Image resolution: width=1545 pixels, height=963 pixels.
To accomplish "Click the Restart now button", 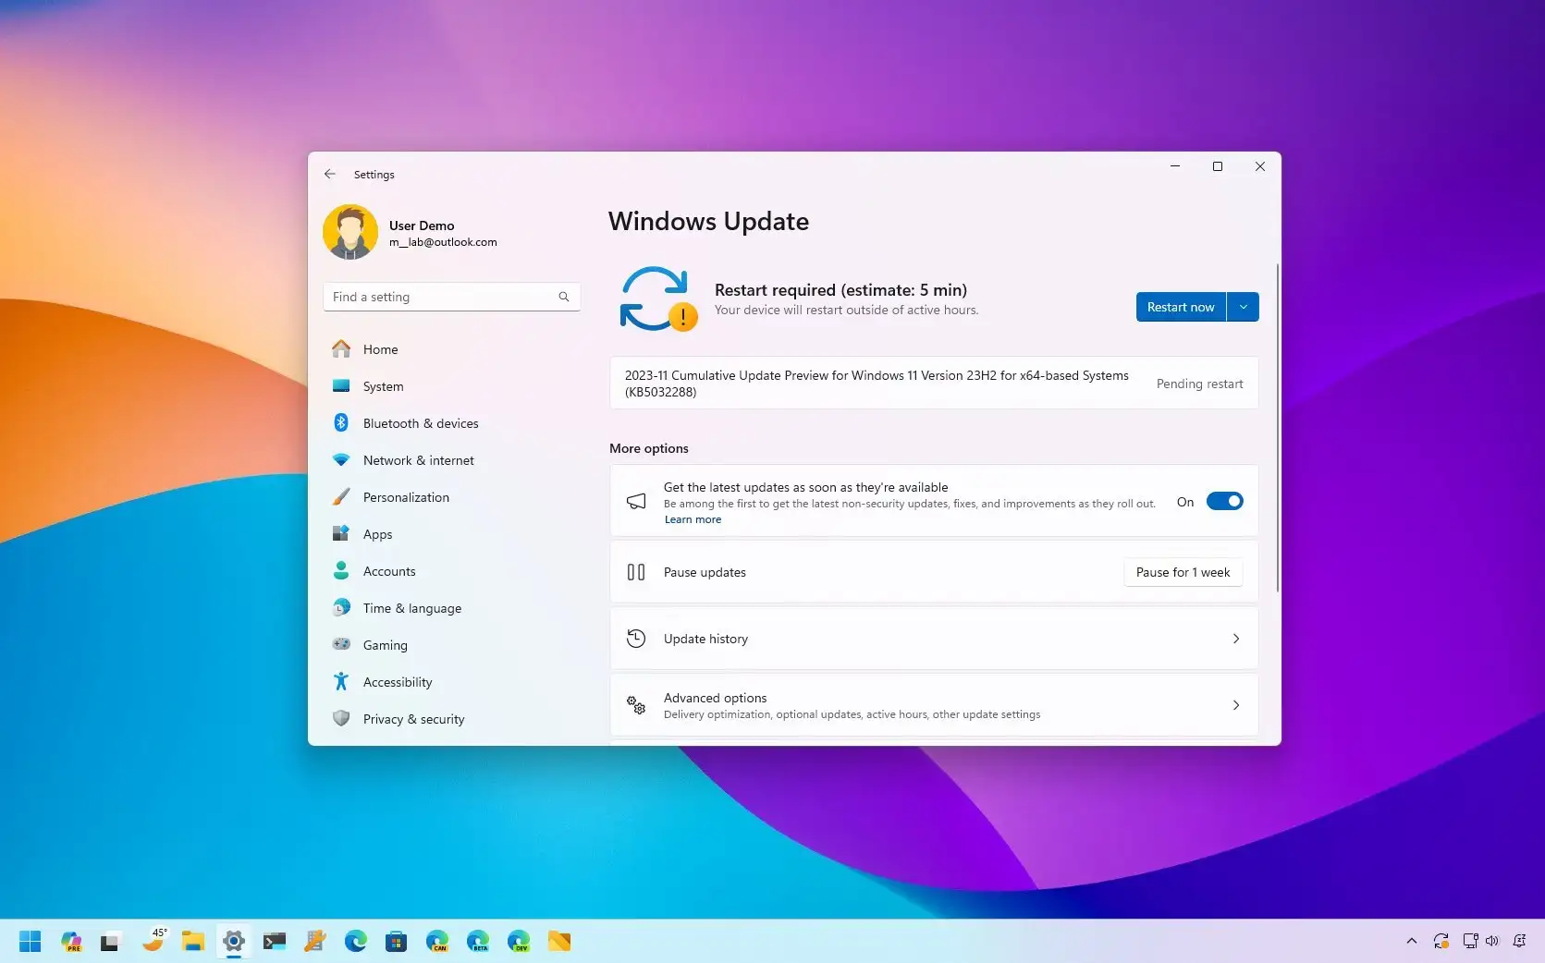I will [x=1181, y=307].
